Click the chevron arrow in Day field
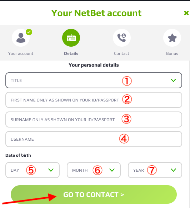The width and height of the screenshot is (190, 208). (51, 170)
